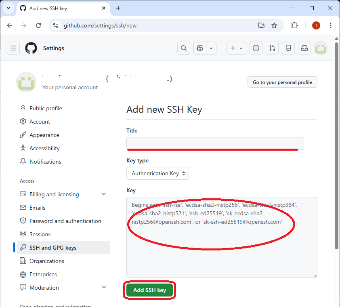Go to your personal profile
This screenshot has width=340, height=307.
[x=282, y=82]
